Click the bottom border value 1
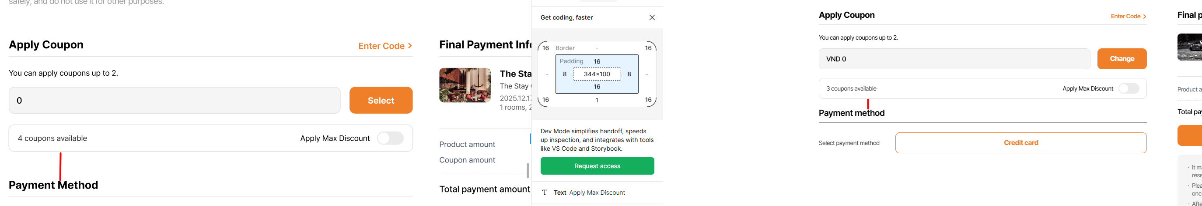The height and width of the screenshot is (206, 1202). [597, 100]
